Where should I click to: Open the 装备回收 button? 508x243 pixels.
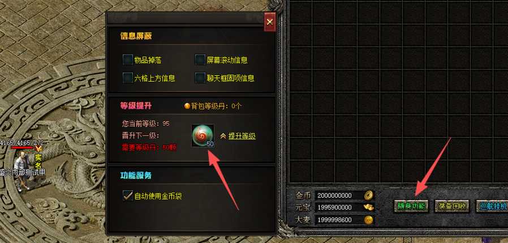click(452, 206)
